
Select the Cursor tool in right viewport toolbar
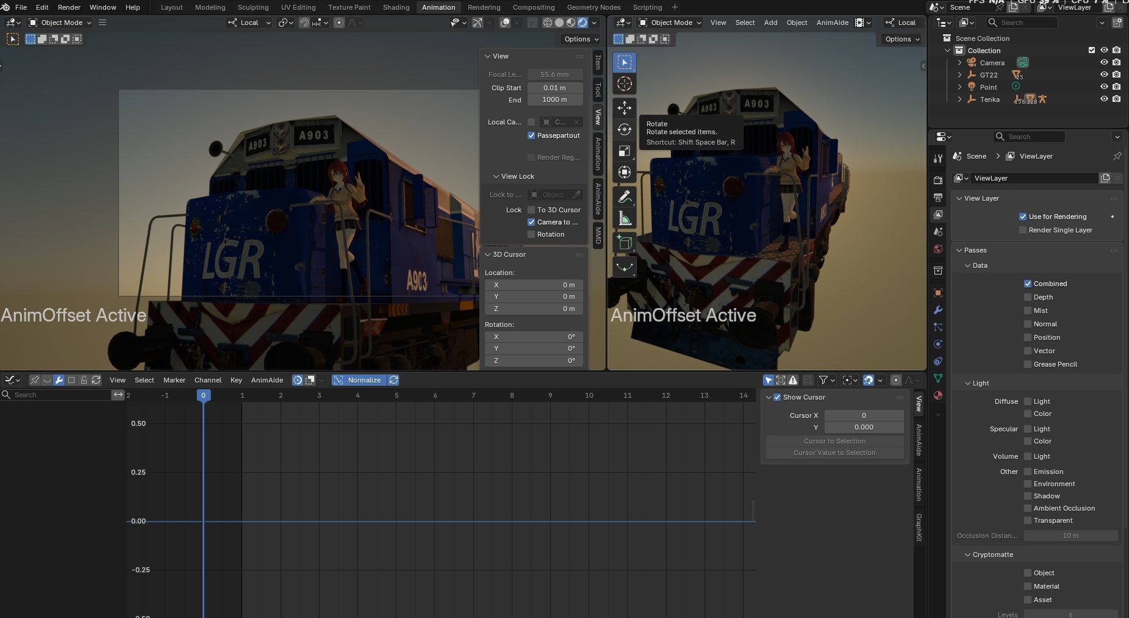(624, 84)
